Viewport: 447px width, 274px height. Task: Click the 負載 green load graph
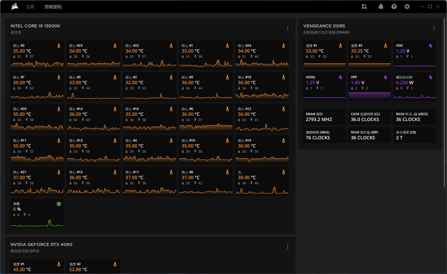tap(37, 223)
